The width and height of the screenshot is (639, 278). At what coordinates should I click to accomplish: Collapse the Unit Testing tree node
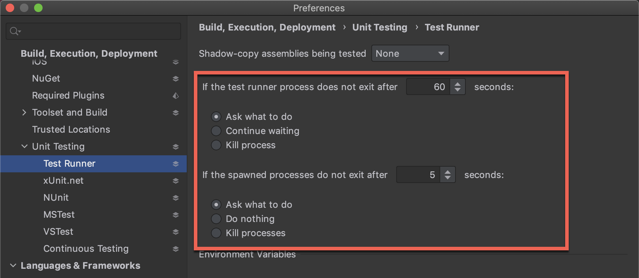tap(24, 146)
